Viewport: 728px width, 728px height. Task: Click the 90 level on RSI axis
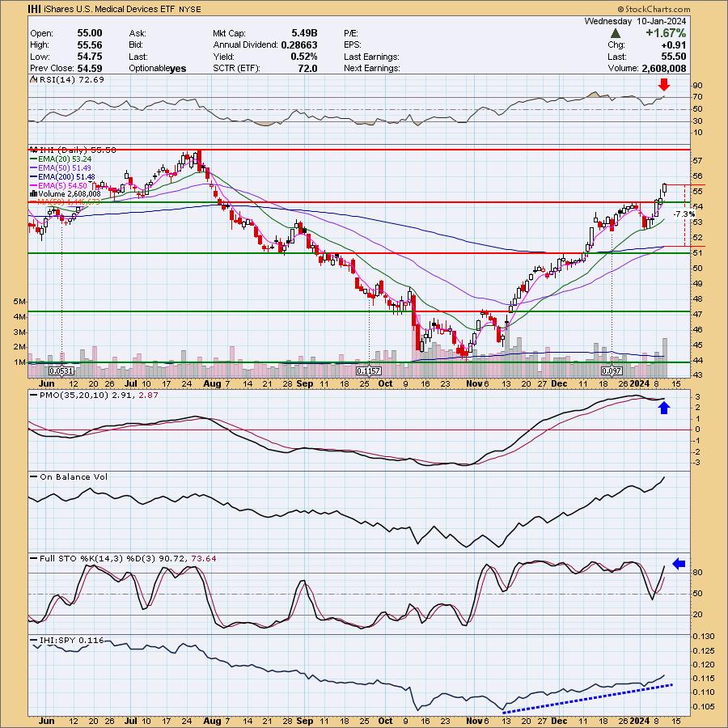697,86
